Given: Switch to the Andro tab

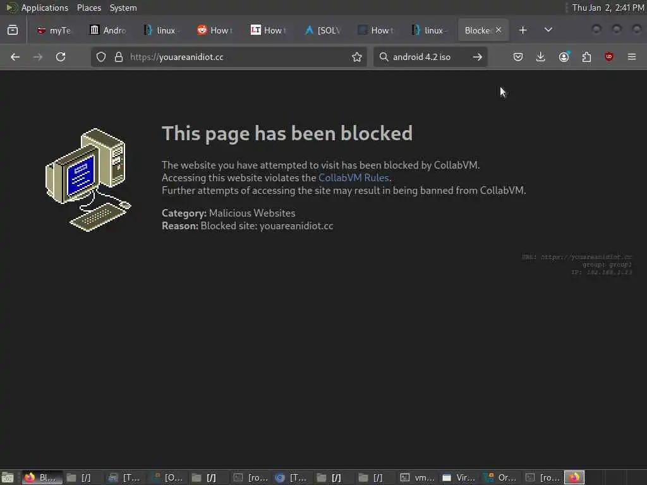Looking at the screenshot, I should click(107, 30).
